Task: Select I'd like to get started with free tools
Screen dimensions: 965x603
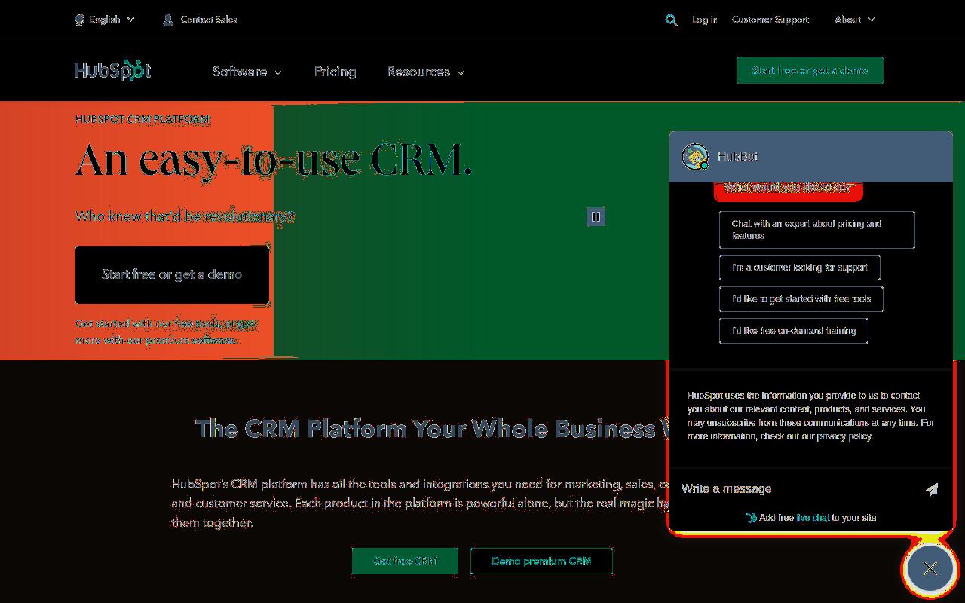Action: coord(801,299)
